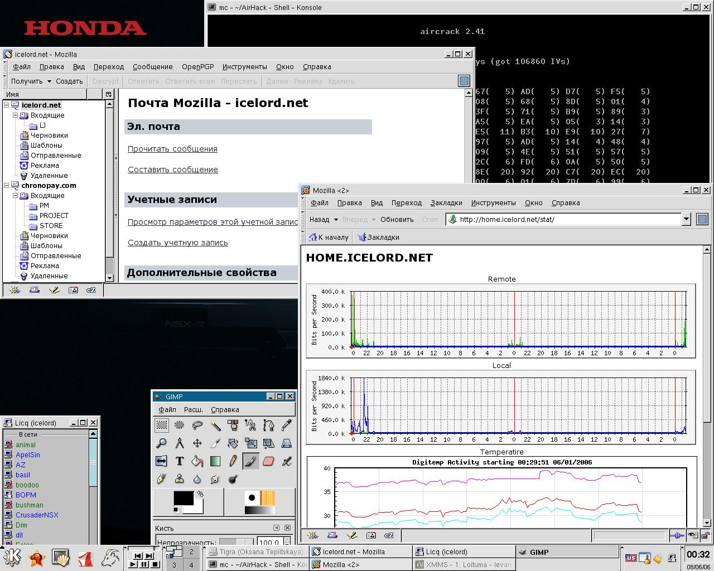Screen dimensions: 714x571
Task: Select the Clone stamp tool
Action: (179, 479)
